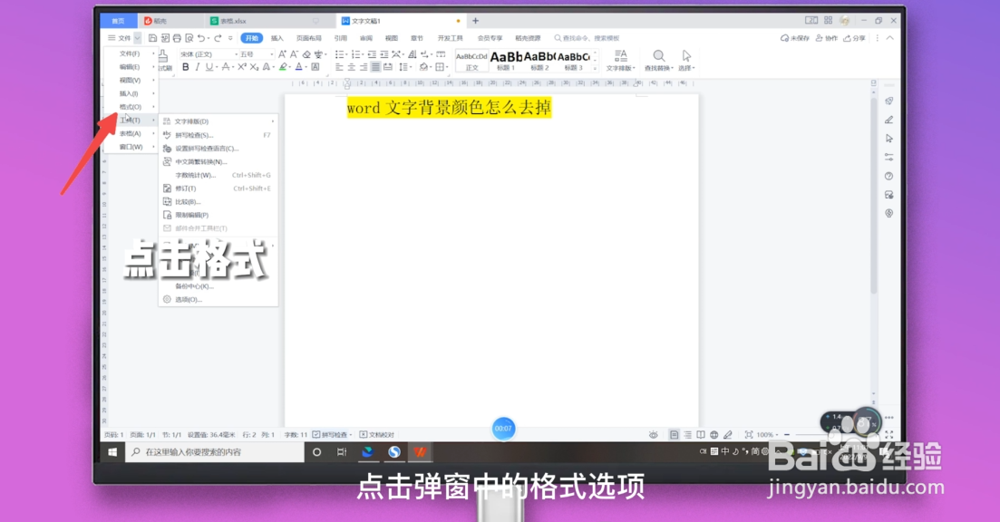Click the 分享 share button

pyautogui.click(x=855, y=38)
